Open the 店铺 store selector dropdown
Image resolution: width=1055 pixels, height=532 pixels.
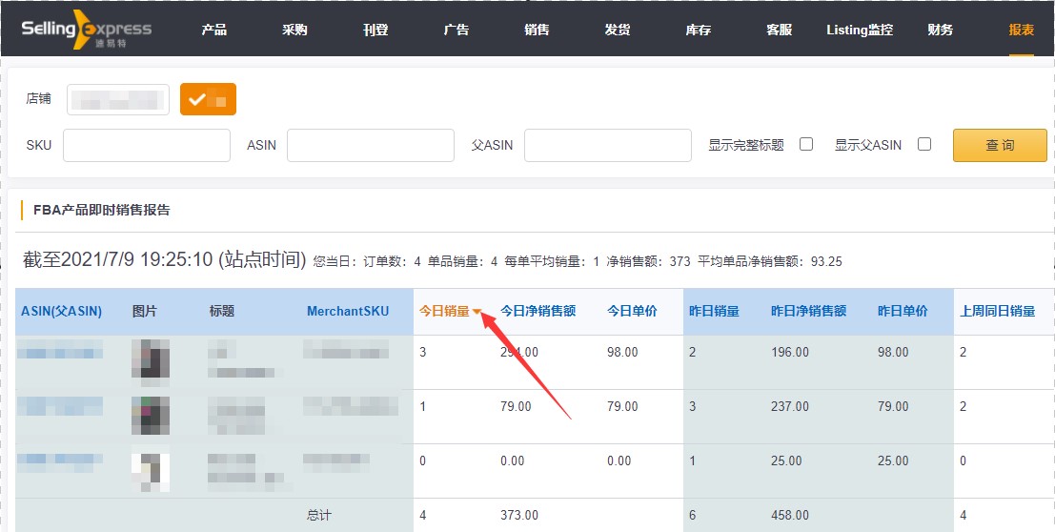(x=117, y=99)
